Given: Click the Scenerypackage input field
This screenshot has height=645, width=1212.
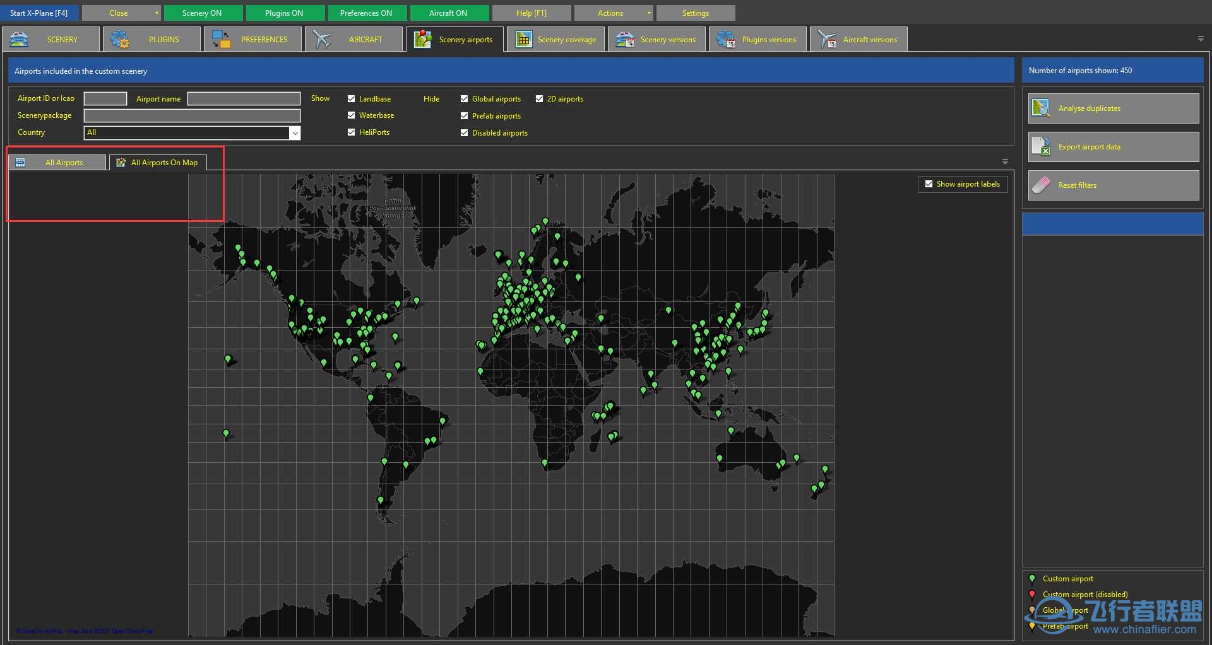Looking at the screenshot, I should pos(192,116).
